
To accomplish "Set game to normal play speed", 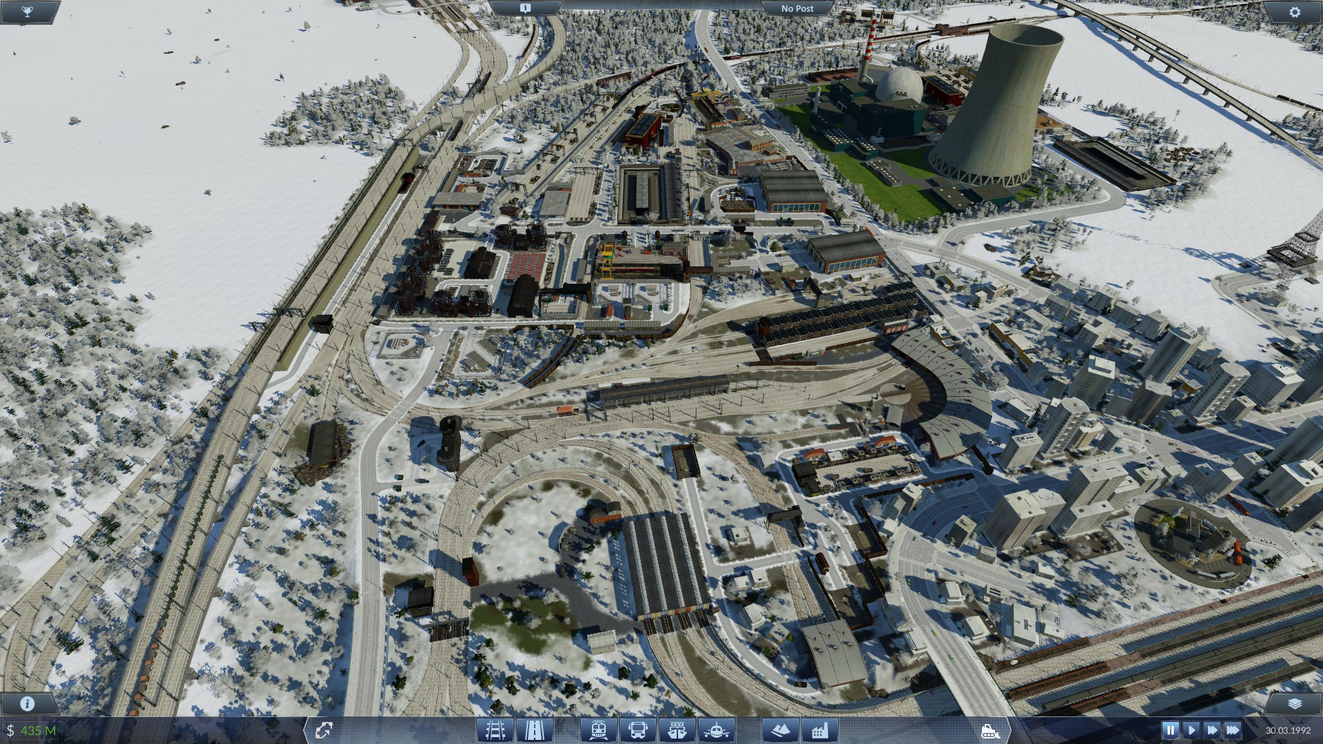I will 1191,730.
